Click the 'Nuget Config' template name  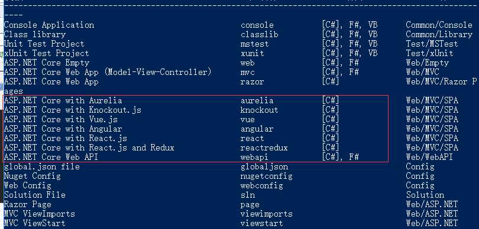(32, 176)
